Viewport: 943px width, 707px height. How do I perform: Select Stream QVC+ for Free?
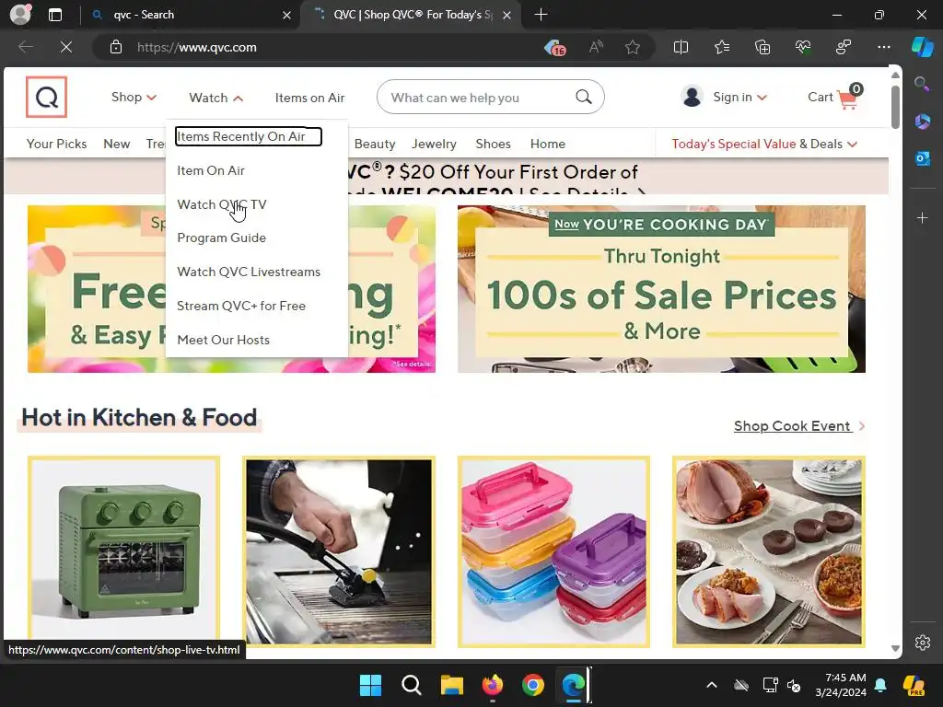tap(241, 306)
